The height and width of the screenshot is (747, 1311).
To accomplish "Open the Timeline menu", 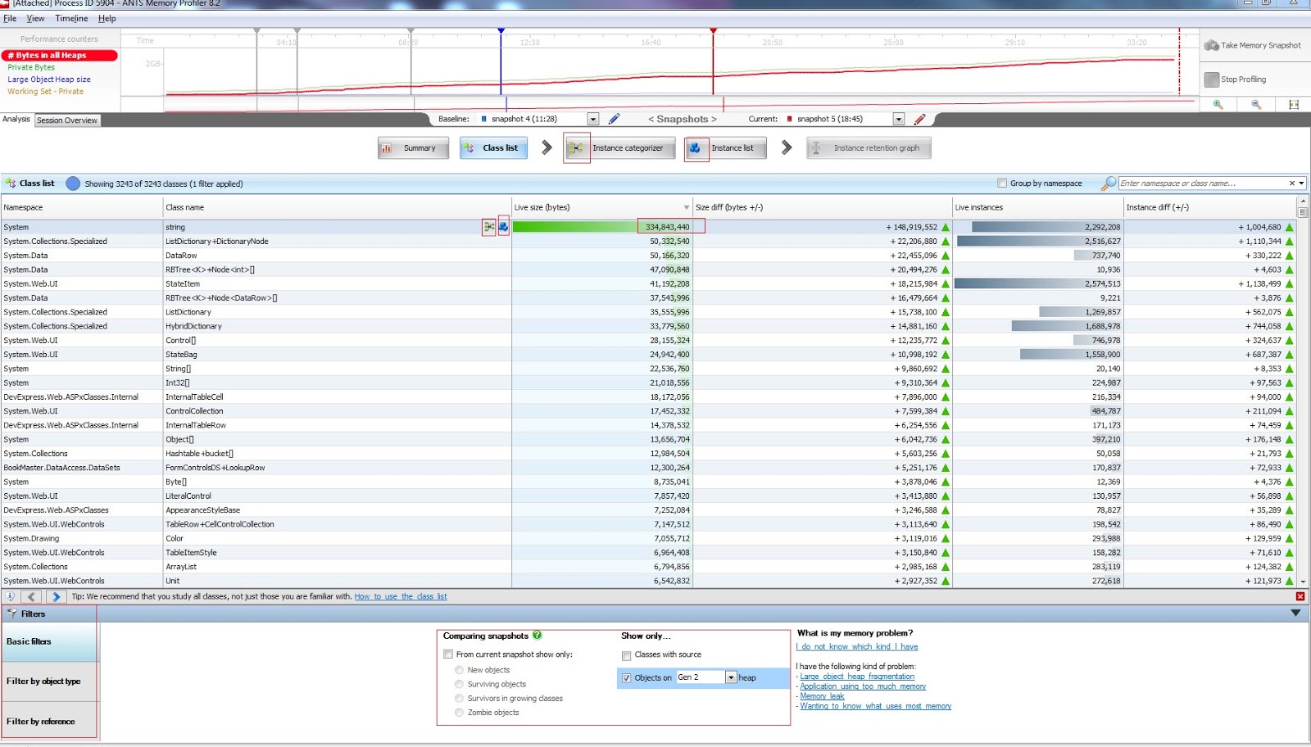I will click(71, 18).
